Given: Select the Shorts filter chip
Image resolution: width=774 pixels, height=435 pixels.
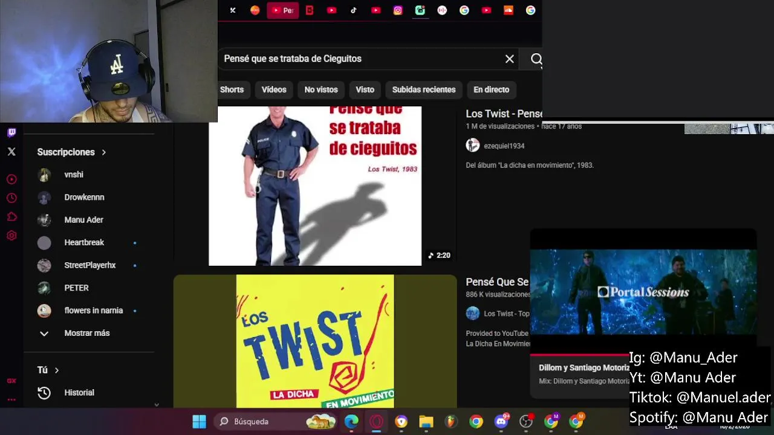Looking at the screenshot, I should 232,89.
